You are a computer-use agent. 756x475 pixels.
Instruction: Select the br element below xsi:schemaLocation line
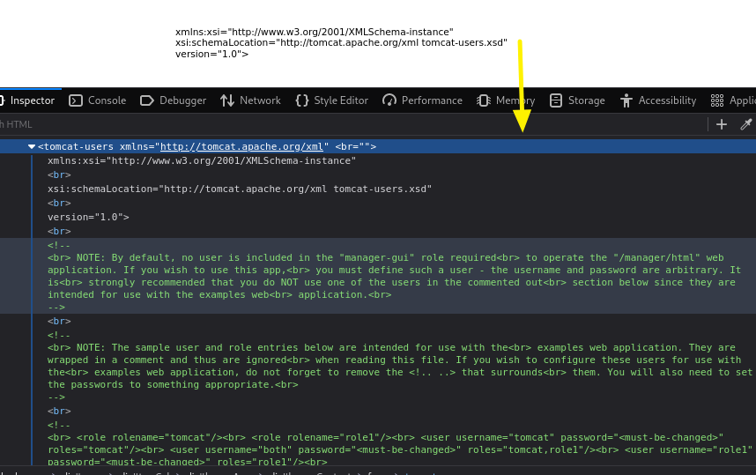59,203
